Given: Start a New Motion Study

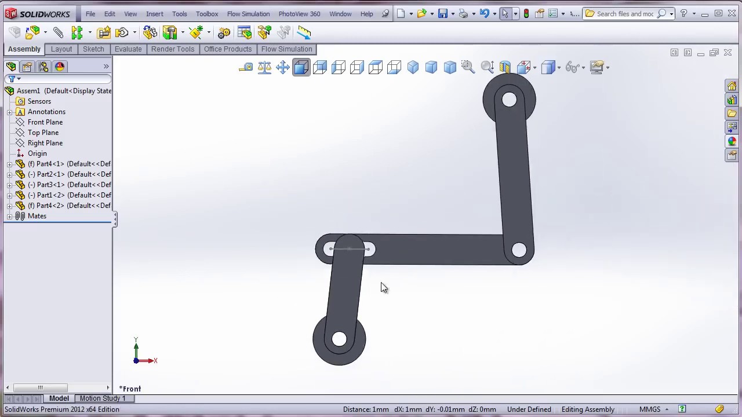Looking at the screenshot, I should tap(224, 33).
